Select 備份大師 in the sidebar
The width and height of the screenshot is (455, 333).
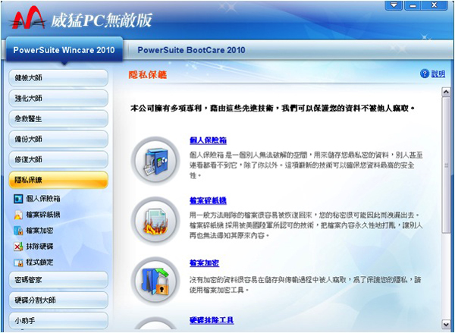58,139
